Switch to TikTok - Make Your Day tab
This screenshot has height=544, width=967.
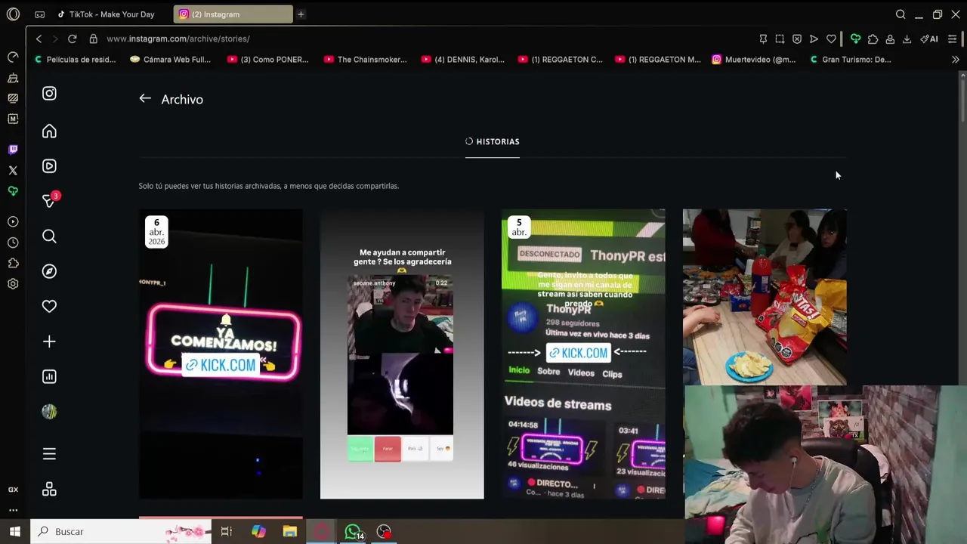[x=111, y=14]
